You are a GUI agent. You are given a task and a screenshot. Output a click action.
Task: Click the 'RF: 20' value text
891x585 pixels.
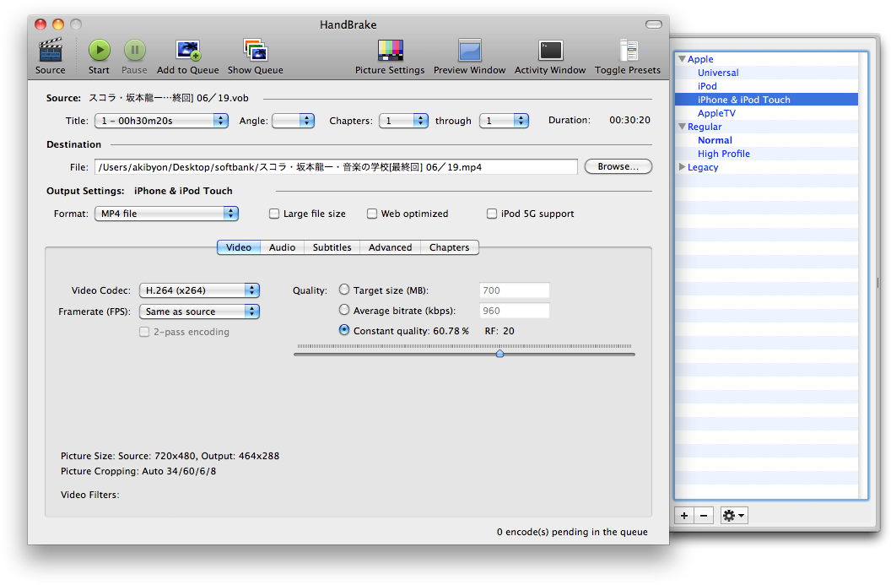coord(499,332)
